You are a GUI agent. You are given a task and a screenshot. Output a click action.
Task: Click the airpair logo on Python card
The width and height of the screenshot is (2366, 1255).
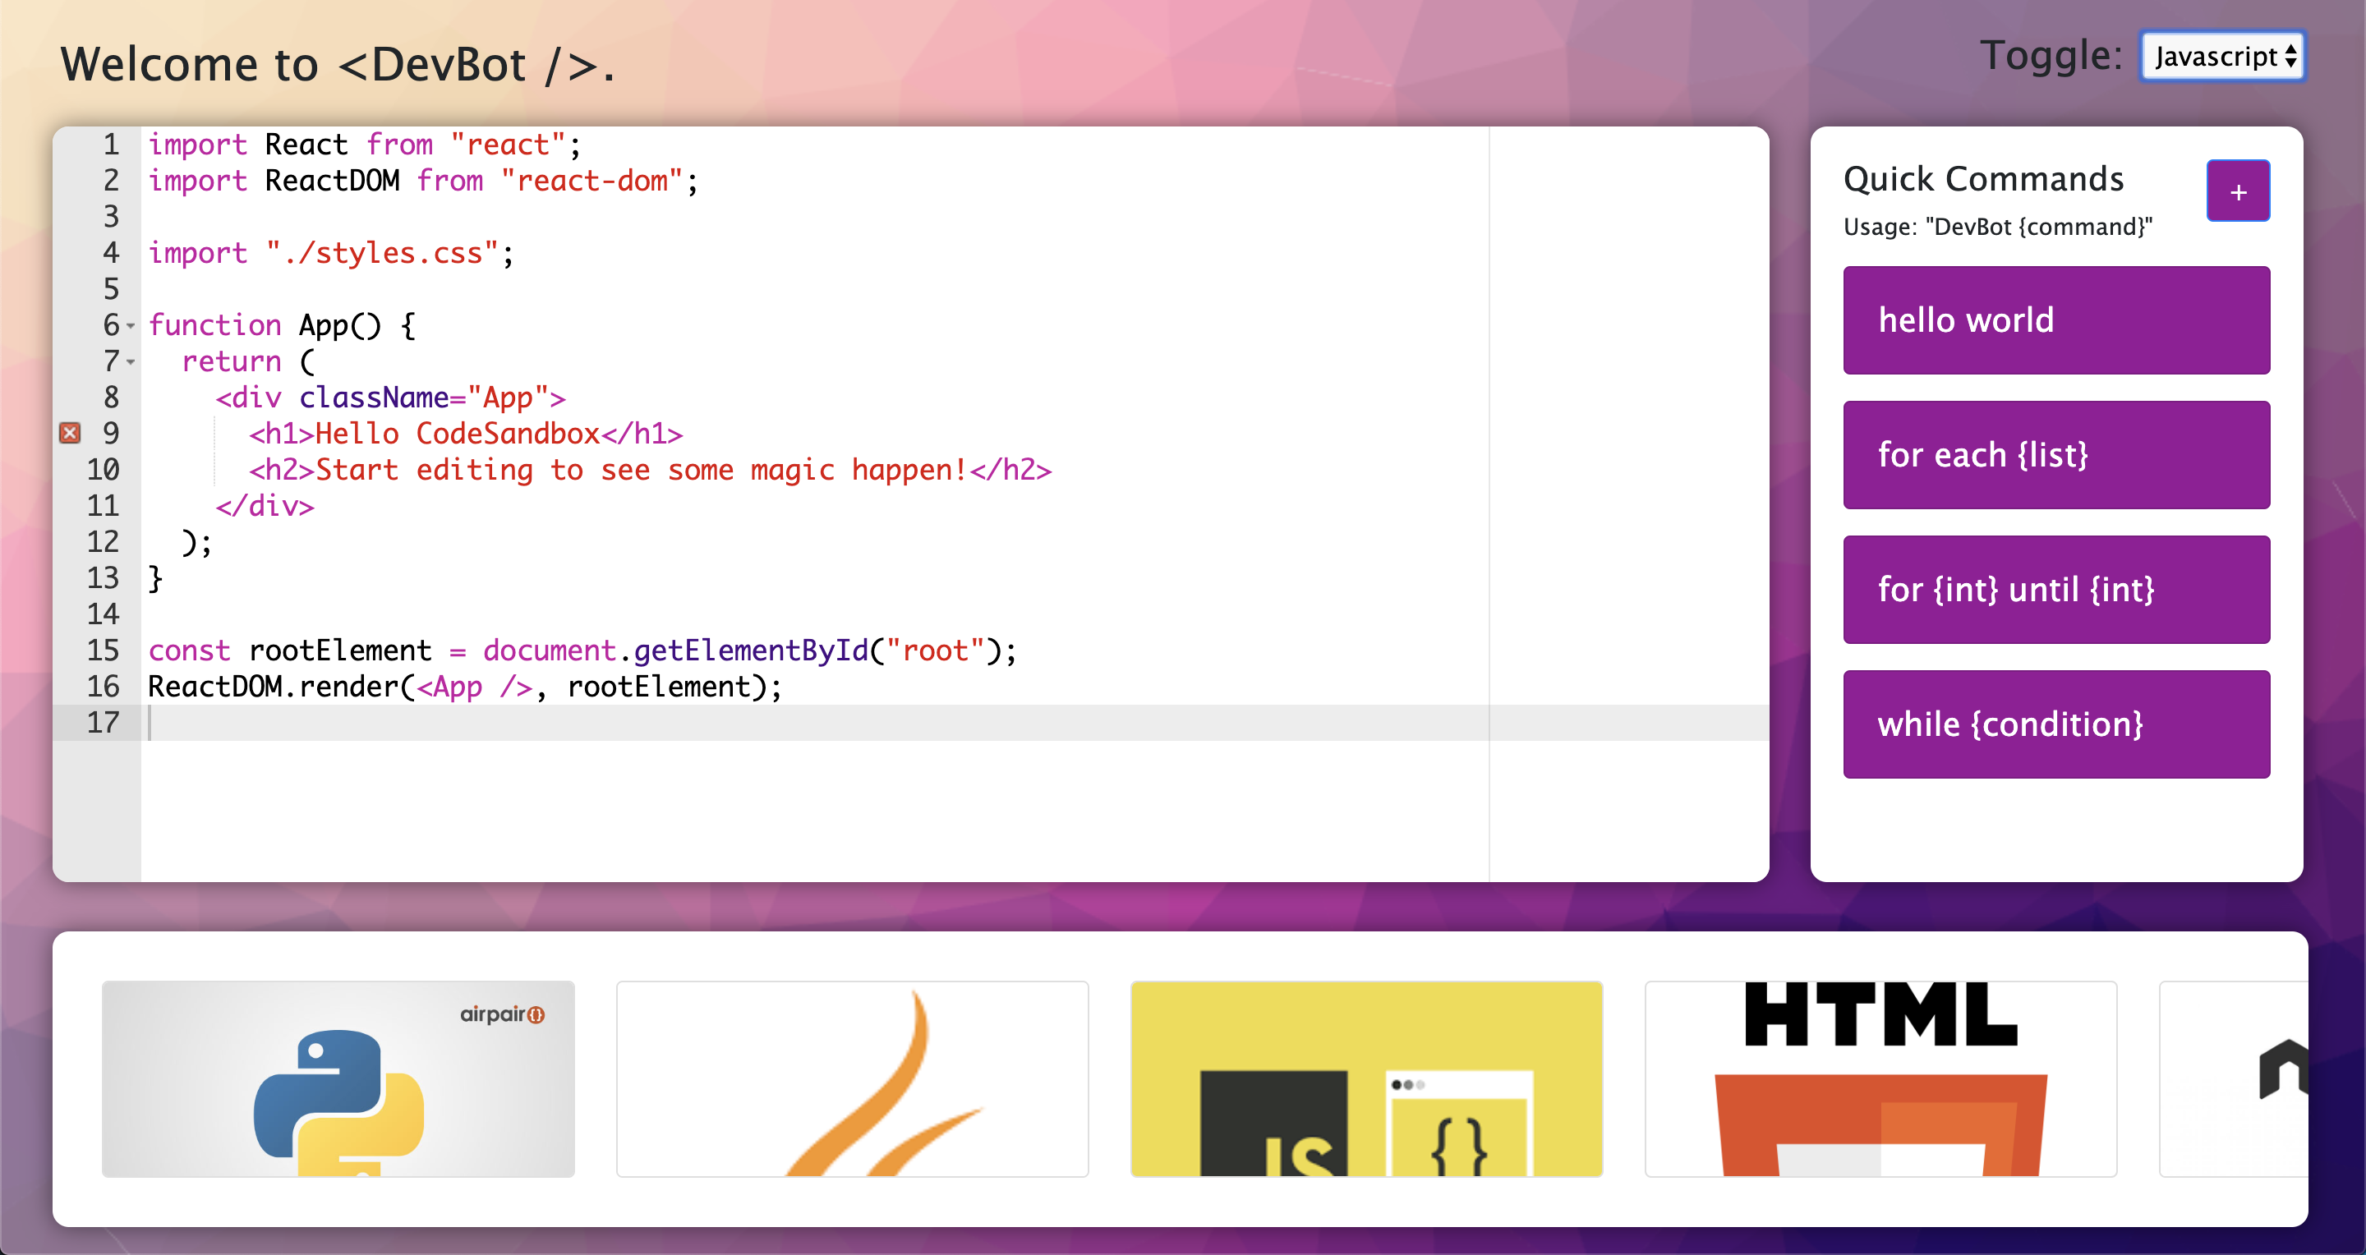pos(501,1014)
